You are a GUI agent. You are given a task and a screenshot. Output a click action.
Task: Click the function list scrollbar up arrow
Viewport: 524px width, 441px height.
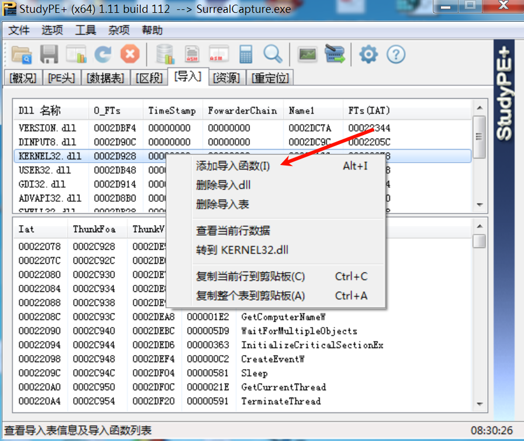479,226
